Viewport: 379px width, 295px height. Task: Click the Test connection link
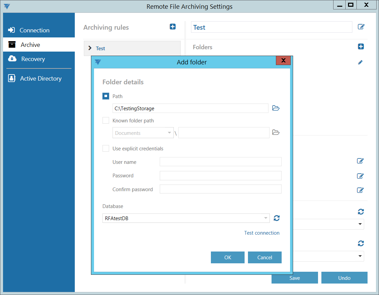click(x=262, y=233)
